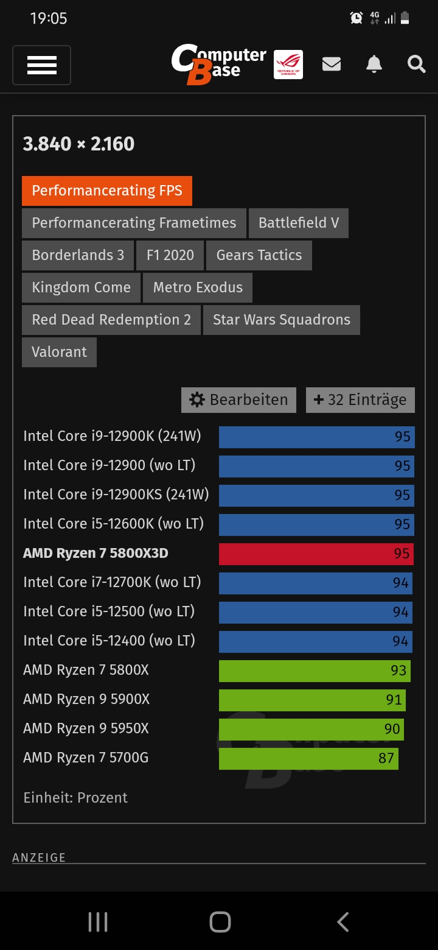Open the Performancerating Frametimes view
The image size is (438, 950).
pyautogui.click(x=133, y=223)
